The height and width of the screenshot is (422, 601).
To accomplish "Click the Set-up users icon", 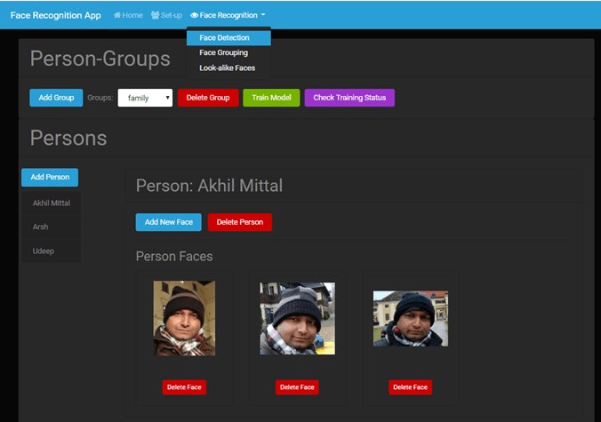I will pos(156,15).
